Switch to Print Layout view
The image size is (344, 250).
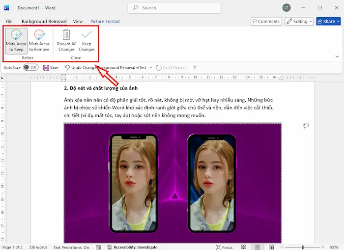click(x=258, y=247)
